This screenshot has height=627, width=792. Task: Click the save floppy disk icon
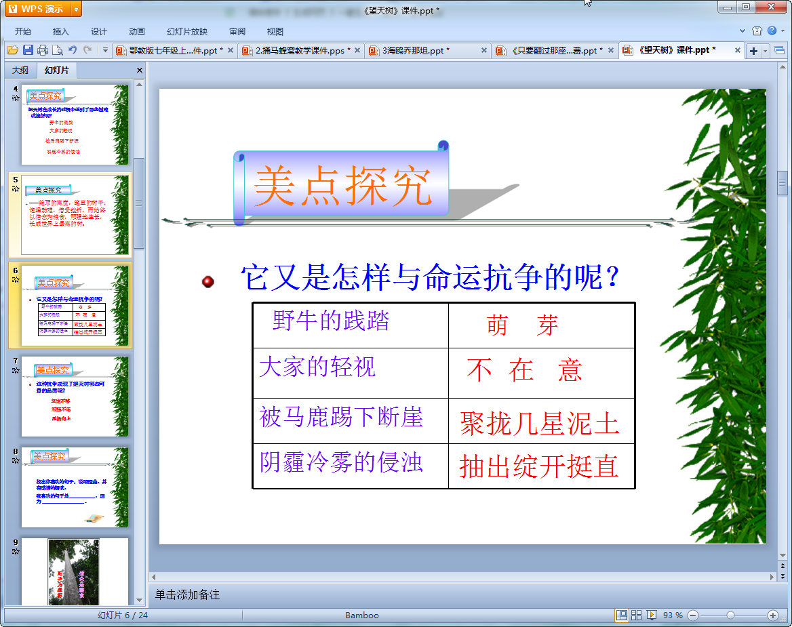[x=28, y=50]
